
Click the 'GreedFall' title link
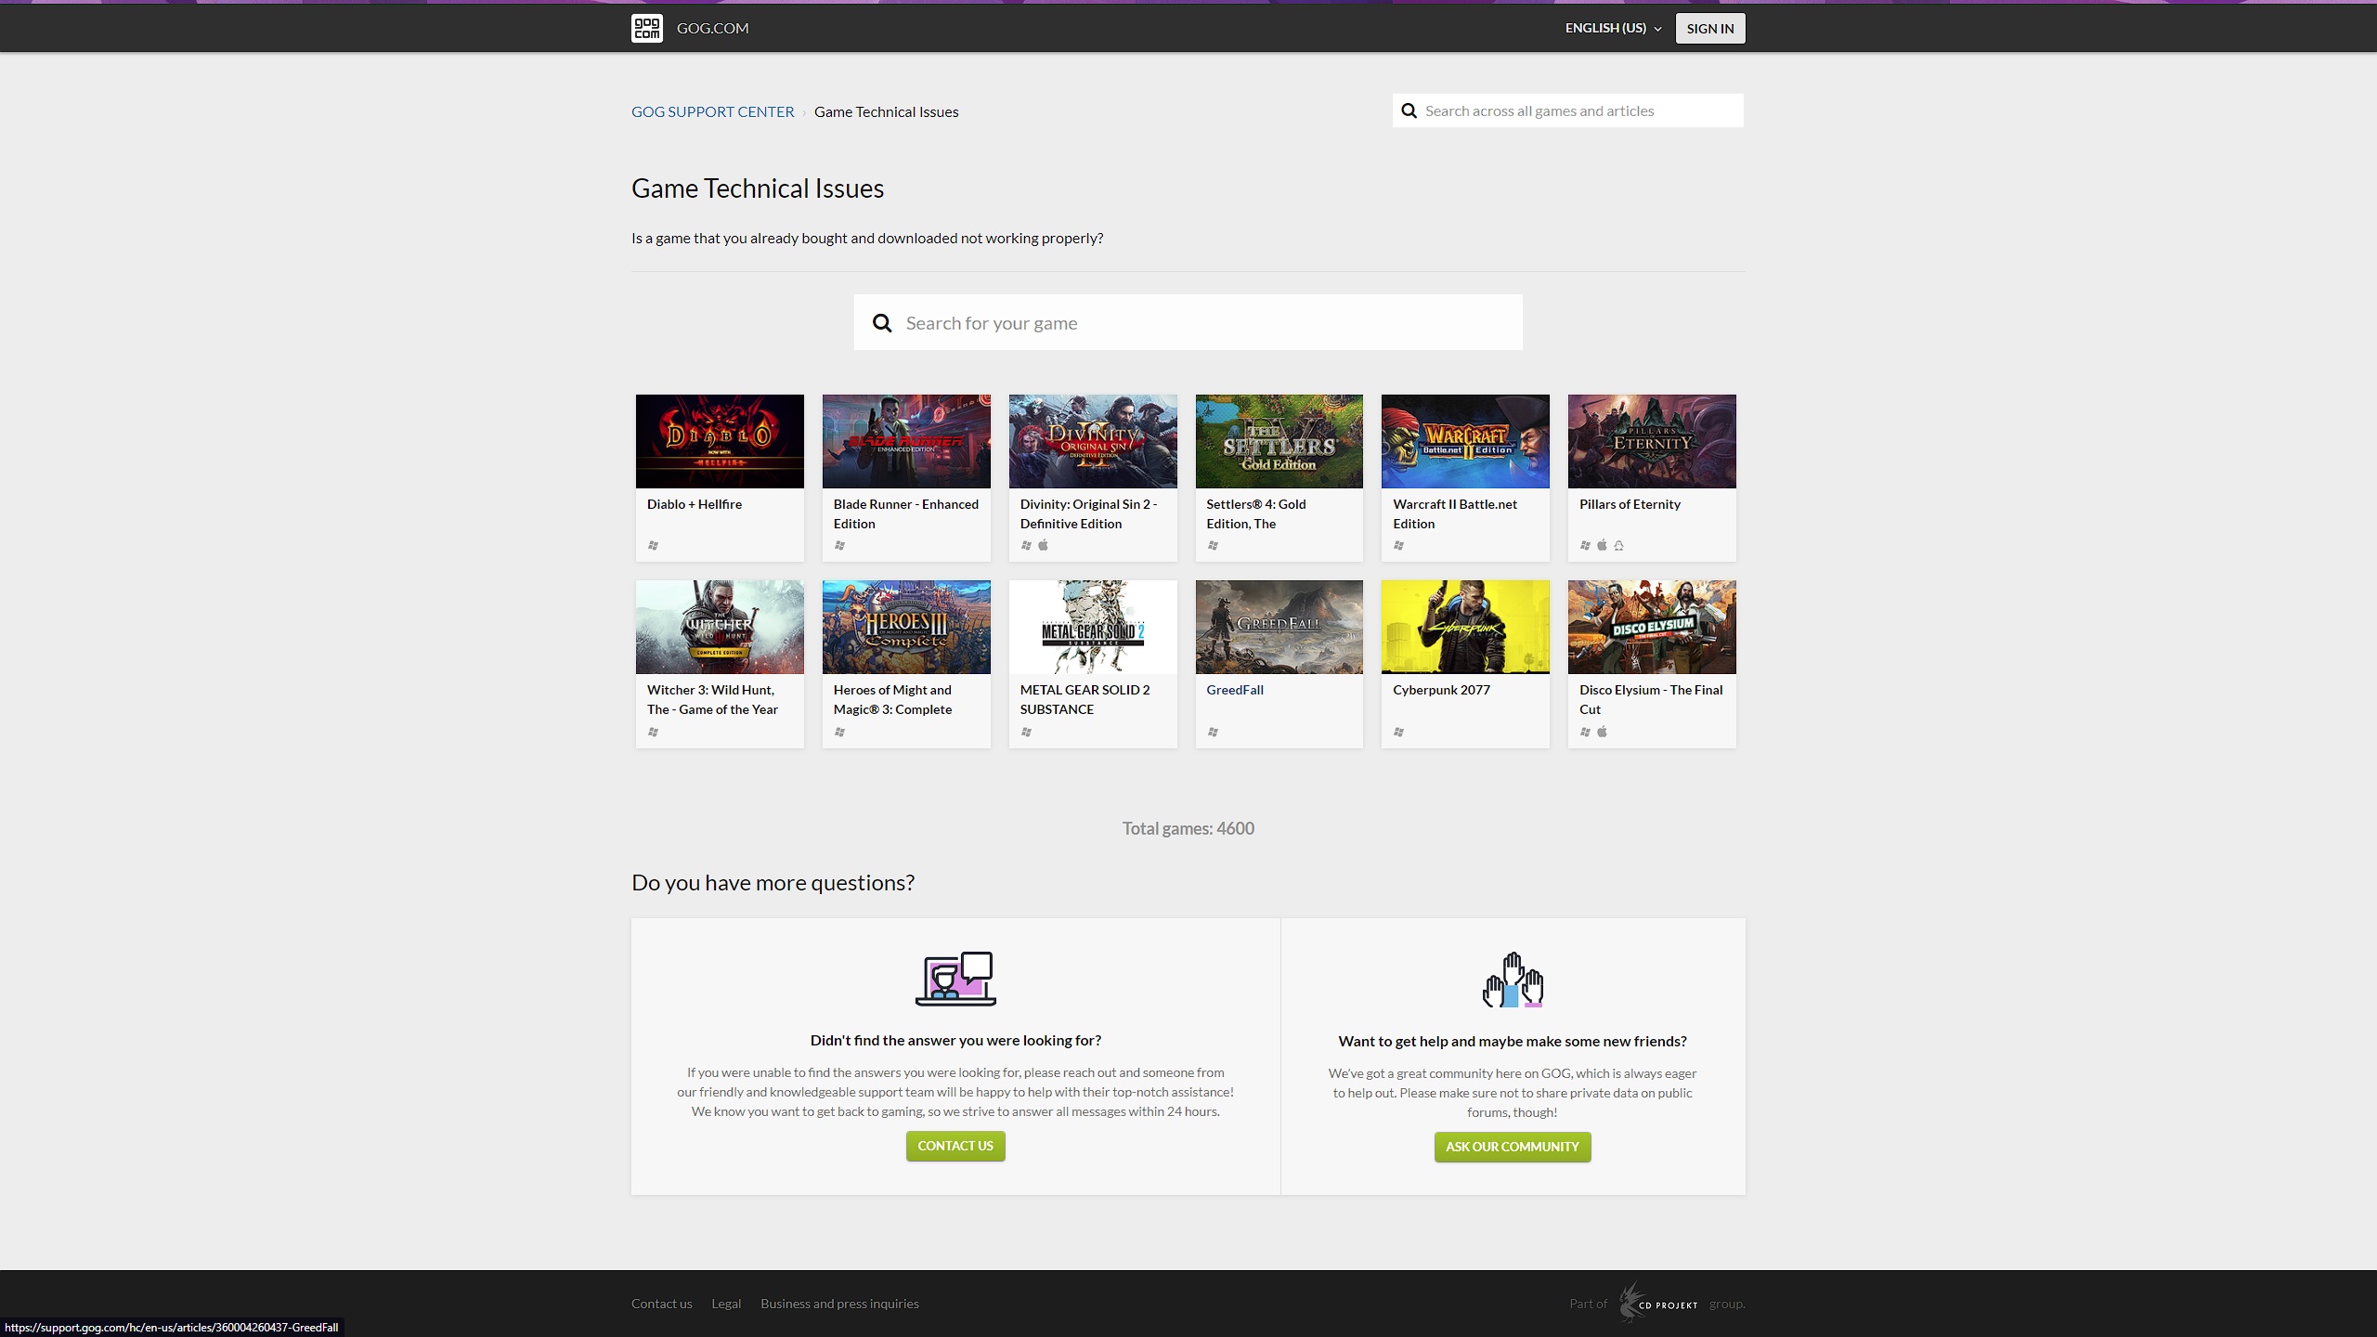(1235, 690)
